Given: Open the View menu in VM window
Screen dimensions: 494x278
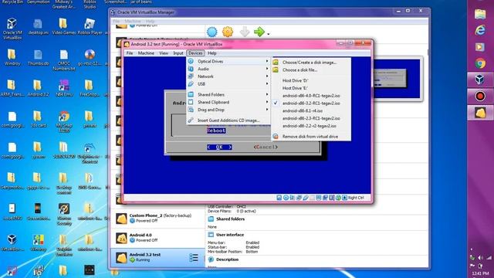Looking at the screenshot, I should coord(164,53).
